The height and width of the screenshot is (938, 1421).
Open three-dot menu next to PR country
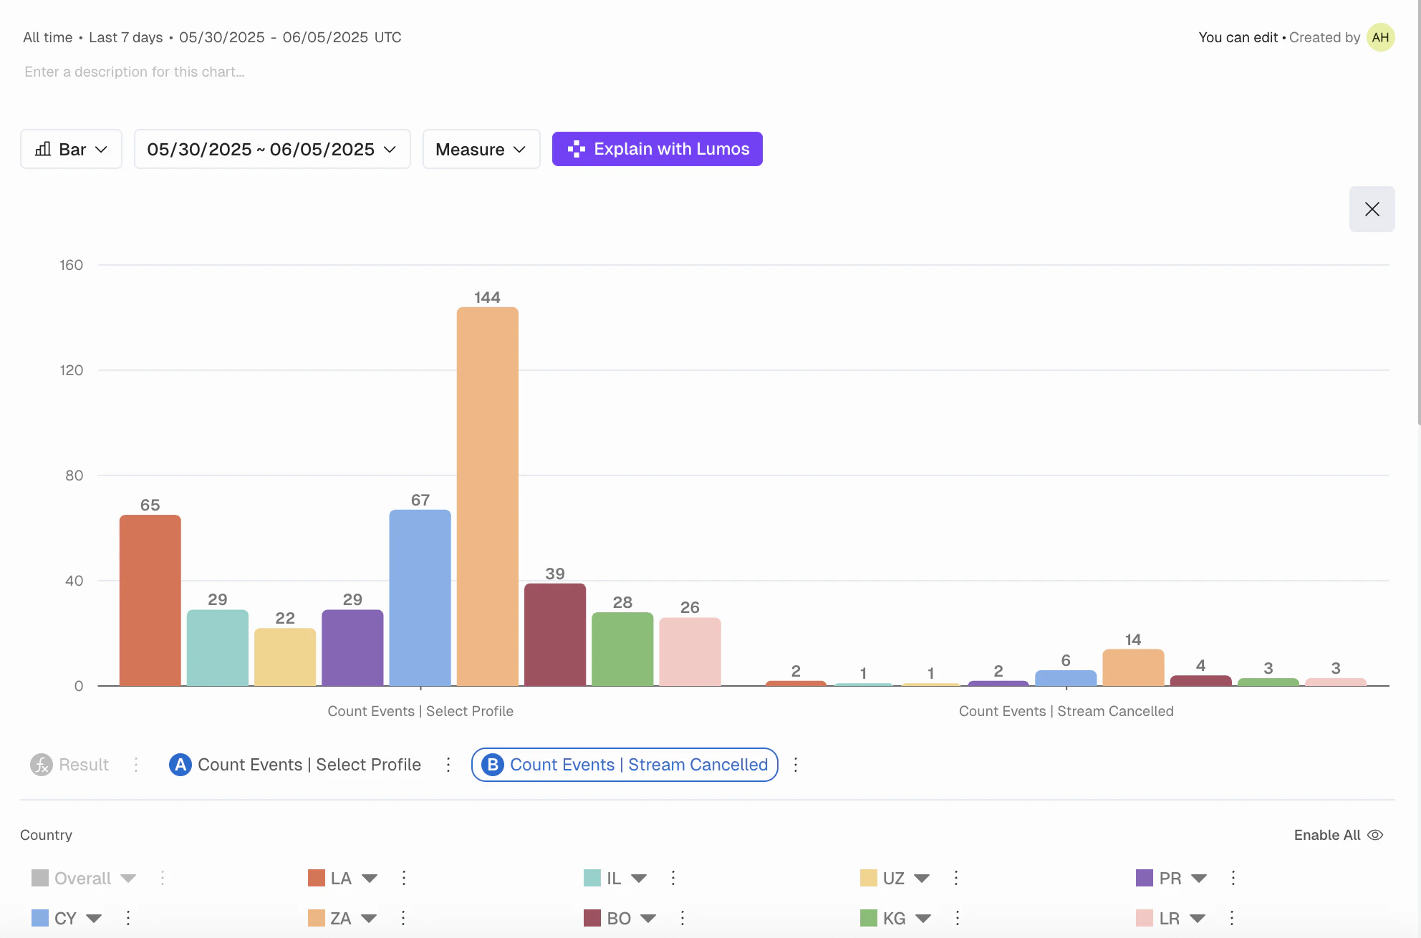1233,878
